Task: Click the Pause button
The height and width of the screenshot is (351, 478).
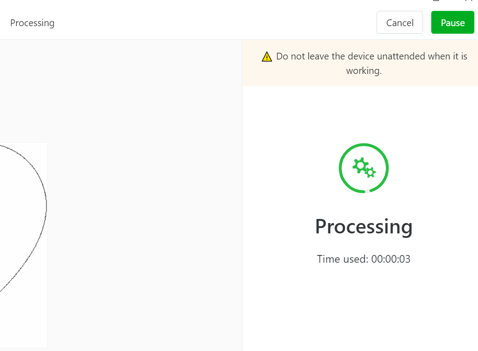Action: pyautogui.click(x=452, y=22)
